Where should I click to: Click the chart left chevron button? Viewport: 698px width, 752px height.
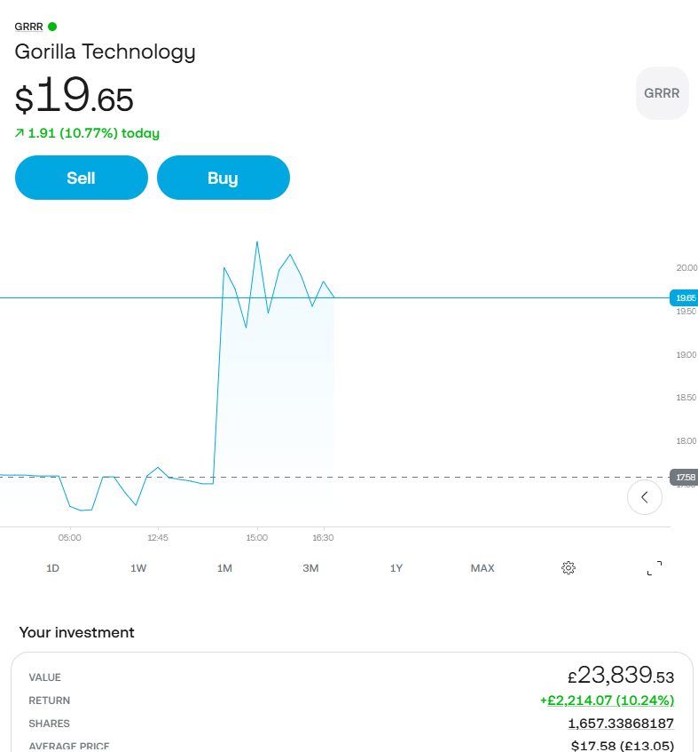click(x=645, y=497)
